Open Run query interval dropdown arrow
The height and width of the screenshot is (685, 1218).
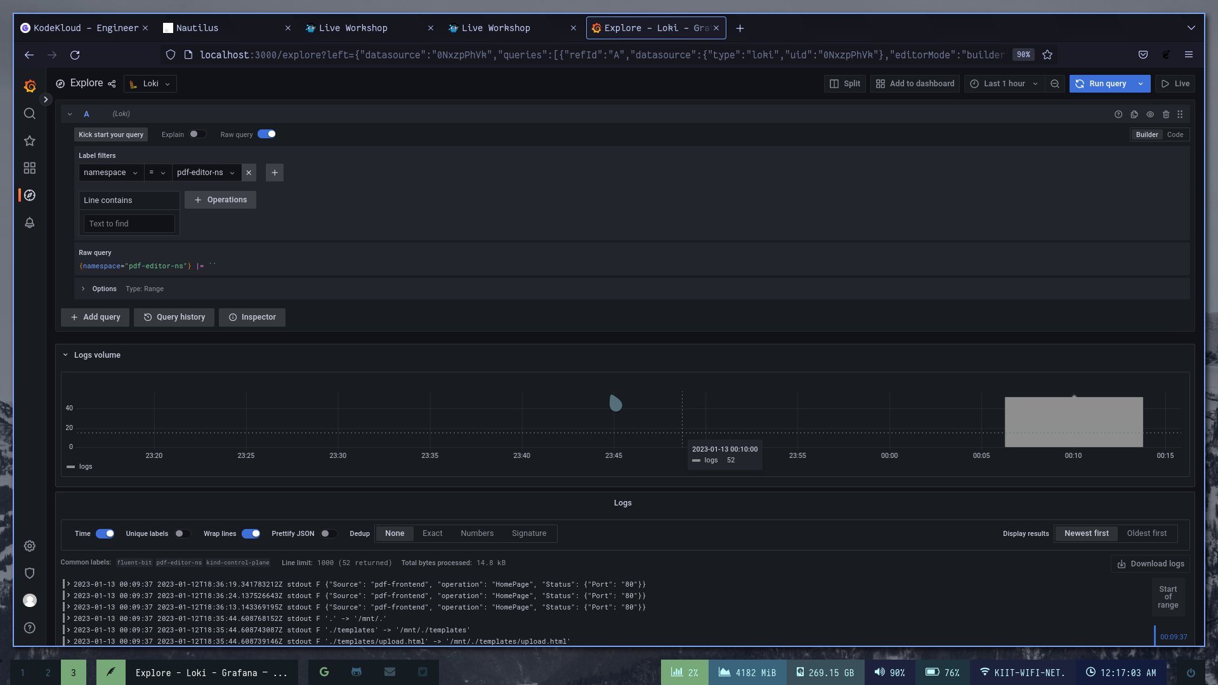(x=1141, y=84)
